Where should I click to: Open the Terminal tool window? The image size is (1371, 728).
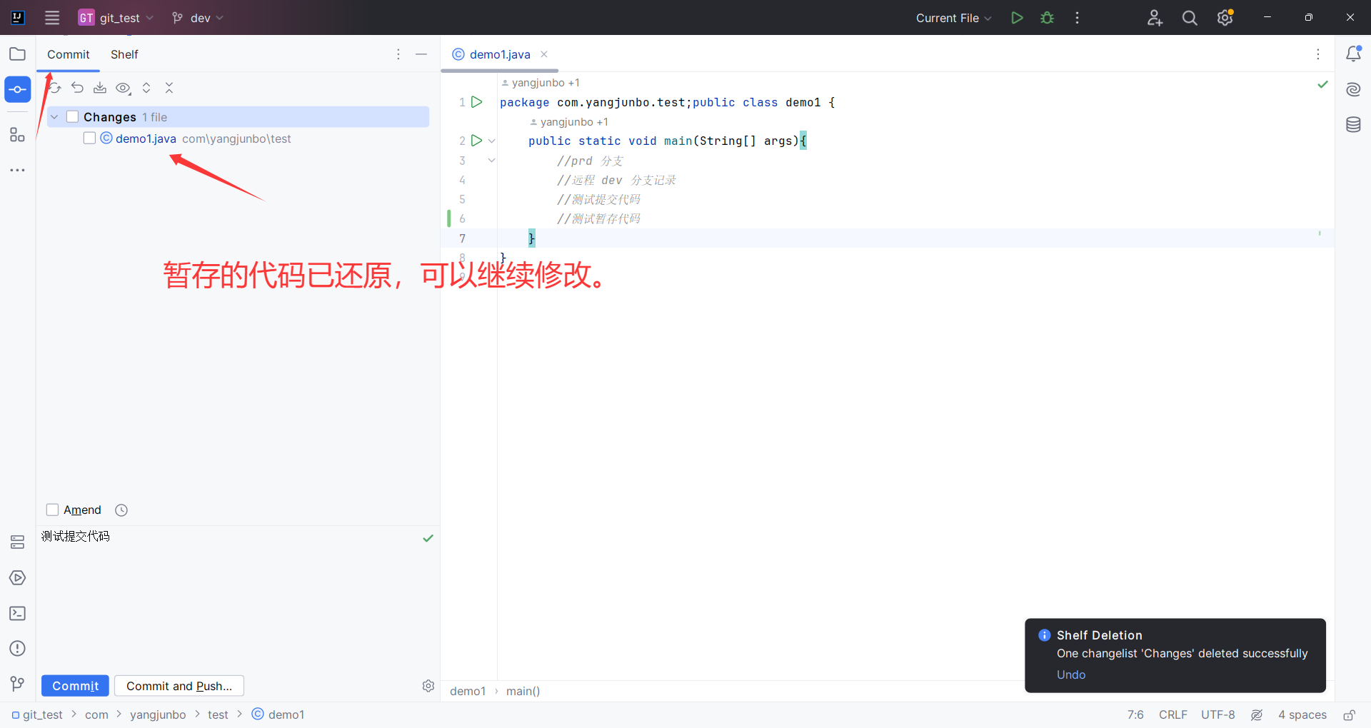tap(17, 613)
